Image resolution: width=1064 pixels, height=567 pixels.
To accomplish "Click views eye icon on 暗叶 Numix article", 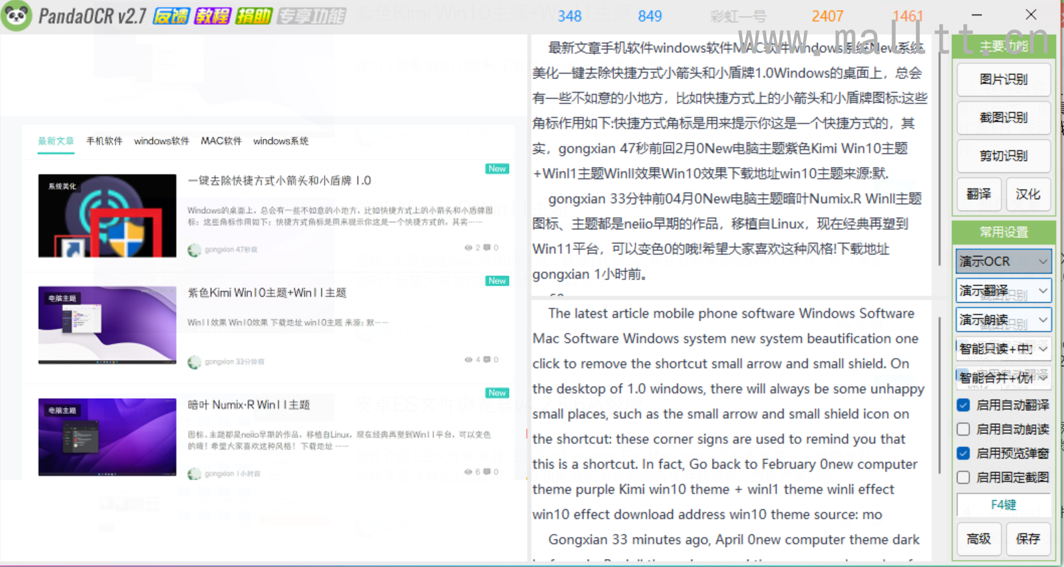I will [x=469, y=472].
